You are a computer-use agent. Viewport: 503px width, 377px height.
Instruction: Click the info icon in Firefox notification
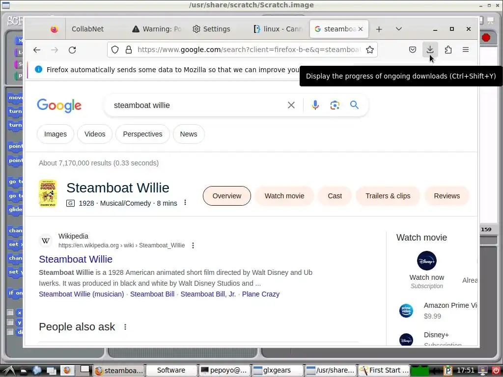coord(38,69)
